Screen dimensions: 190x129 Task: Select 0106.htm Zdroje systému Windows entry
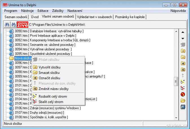point(48,108)
